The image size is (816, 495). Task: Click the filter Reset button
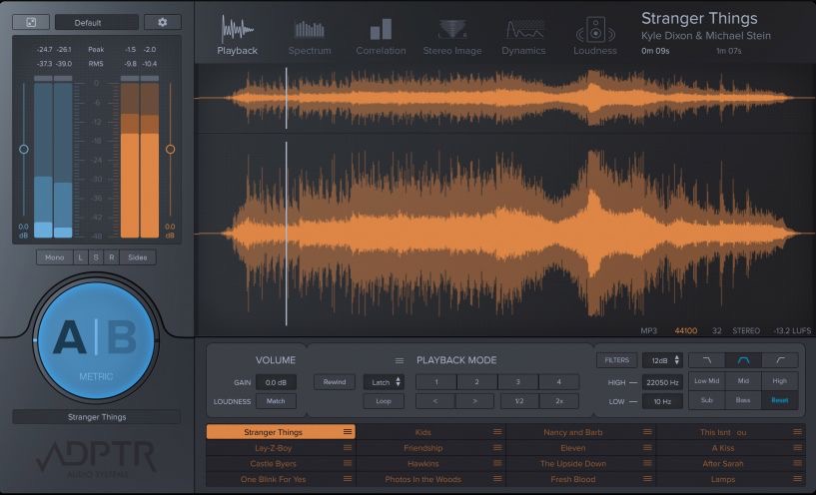[x=780, y=400]
